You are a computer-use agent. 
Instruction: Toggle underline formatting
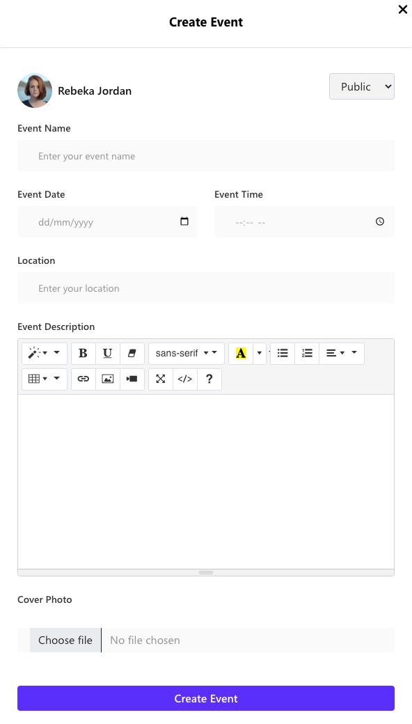107,353
